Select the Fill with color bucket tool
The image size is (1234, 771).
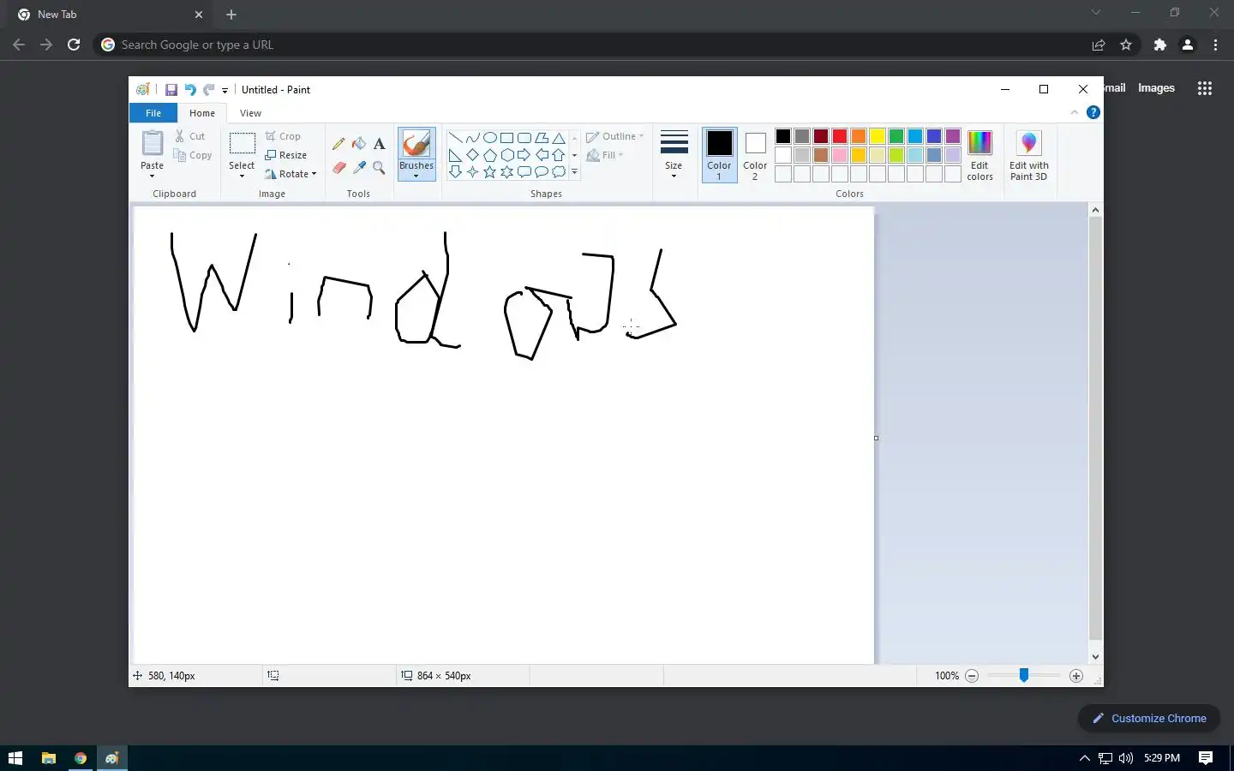(x=359, y=144)
